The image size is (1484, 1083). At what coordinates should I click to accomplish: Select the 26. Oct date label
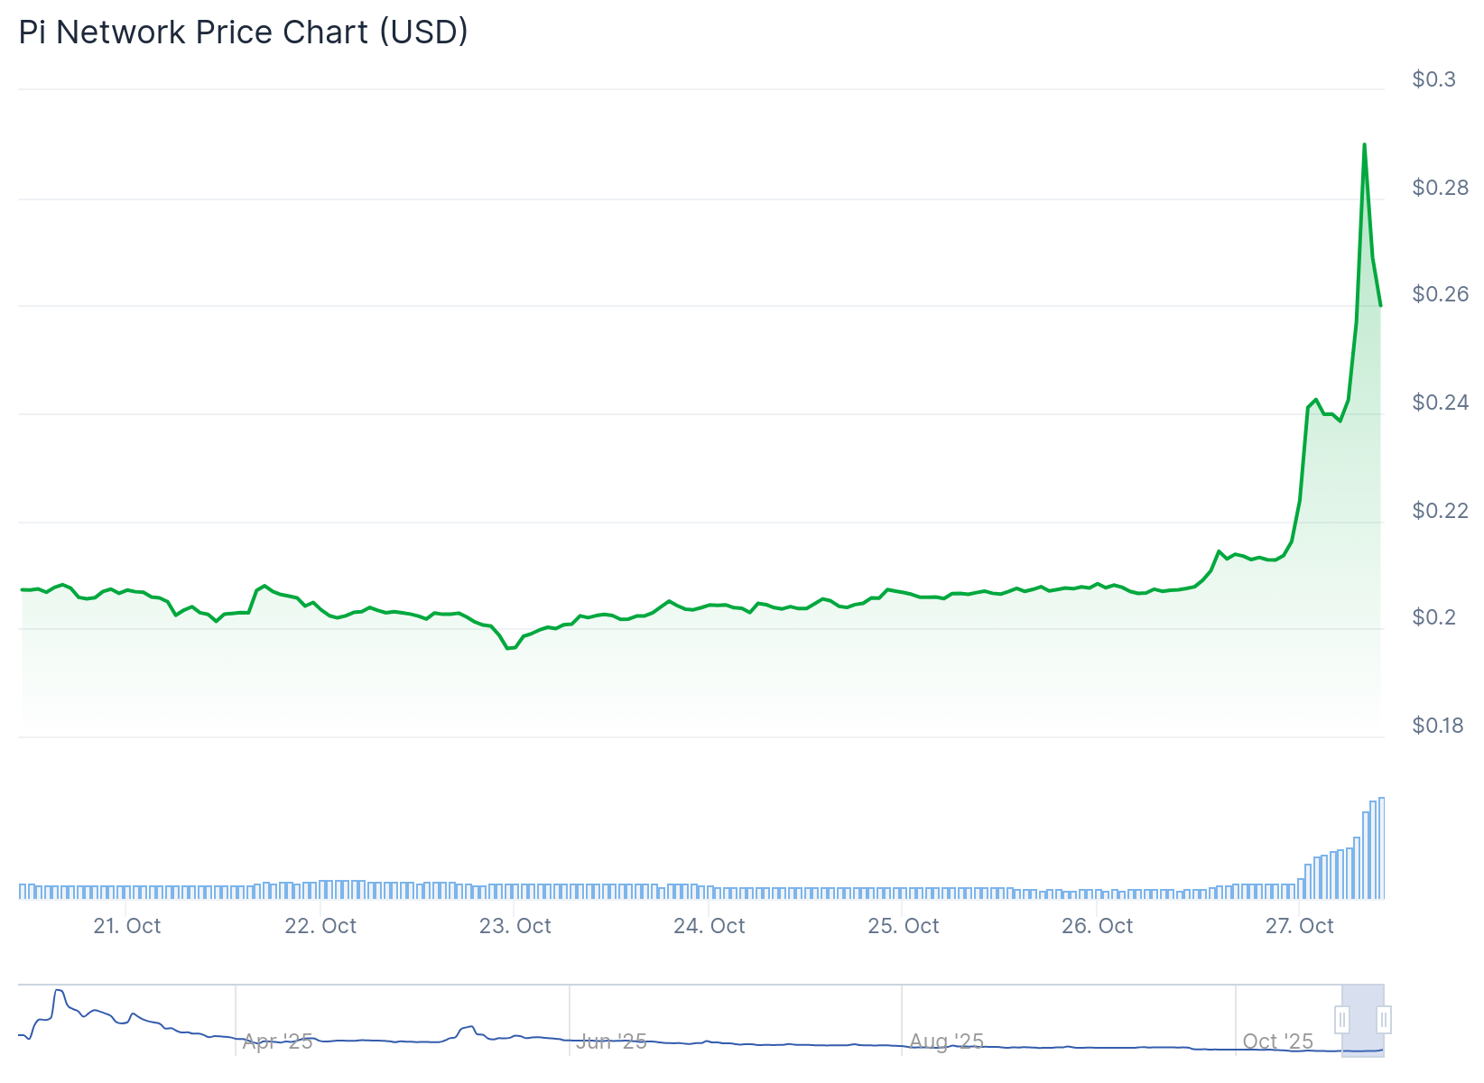(1098, 926)
